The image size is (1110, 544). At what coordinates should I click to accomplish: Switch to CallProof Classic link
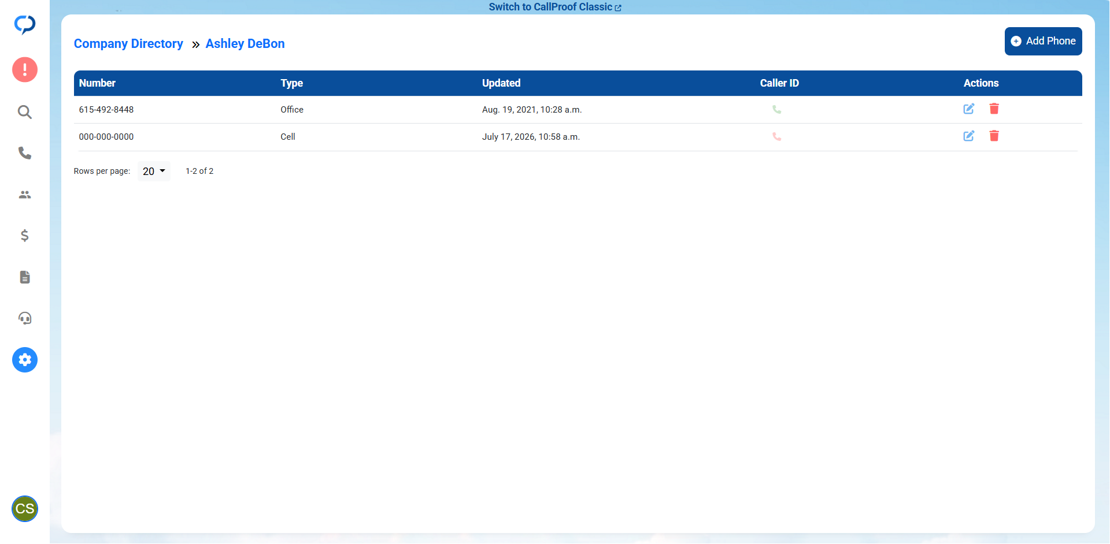pyautogui.click(x=555, y=7)
